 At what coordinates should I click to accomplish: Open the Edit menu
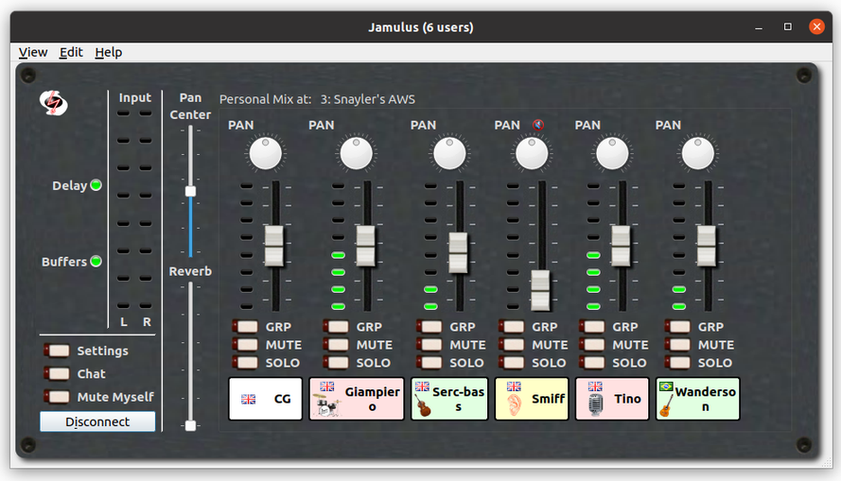coord(71,53)
